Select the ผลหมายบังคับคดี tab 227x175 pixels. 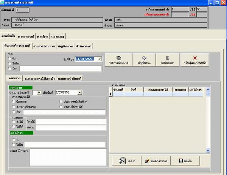[70, 78]
